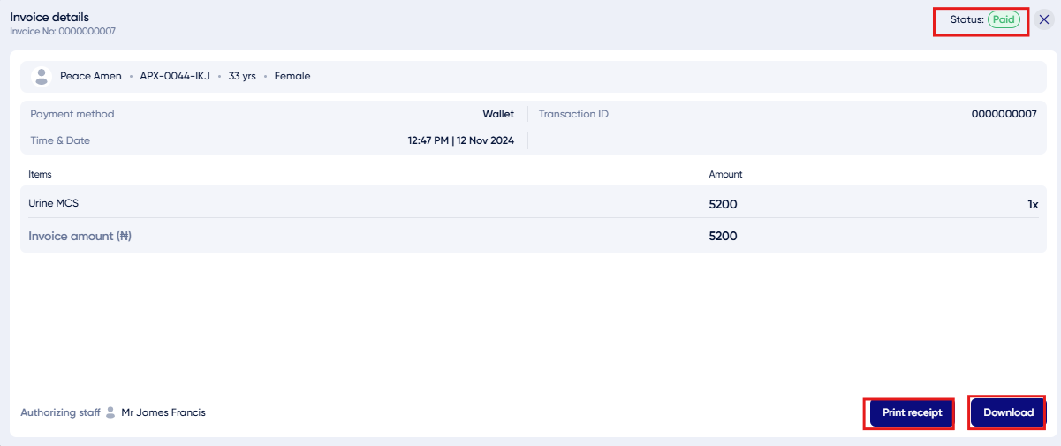Click the patient avatar icon
1061x446 pixels.
click(x=42, y=76)
